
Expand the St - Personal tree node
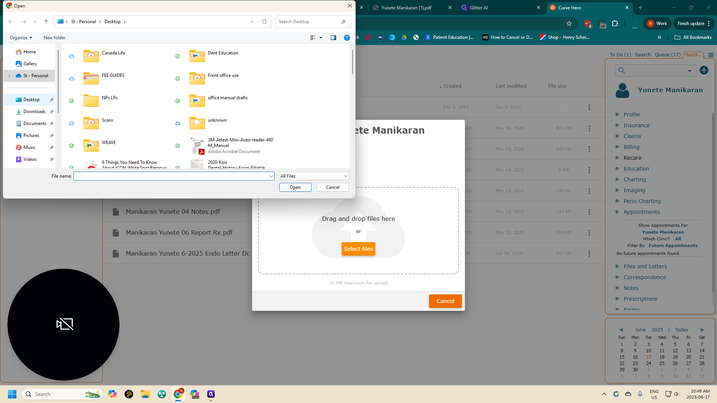[x=9, y=76]
